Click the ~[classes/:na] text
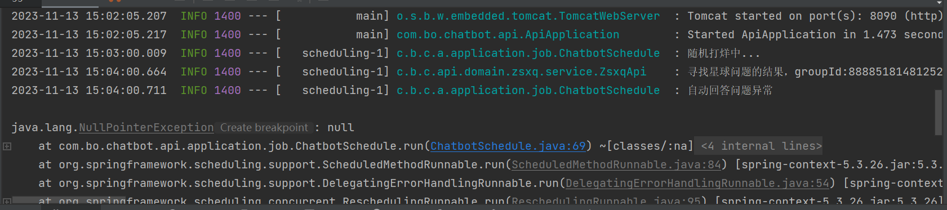The height and width of the screenshot is (210, 947). pyautogui.click(x=646, y=146)
